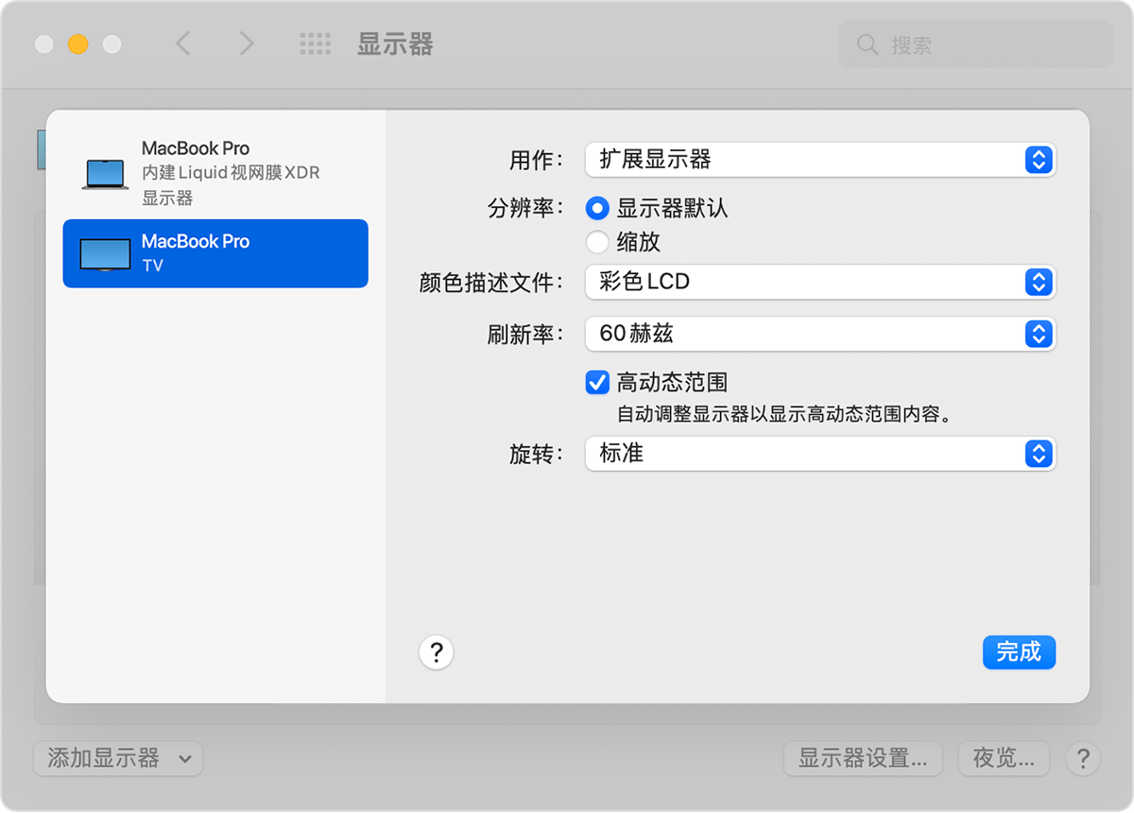Viewport: 1134px width, 813px height.
Task: Click the 搜索 search field
Action: coord(983,44)
